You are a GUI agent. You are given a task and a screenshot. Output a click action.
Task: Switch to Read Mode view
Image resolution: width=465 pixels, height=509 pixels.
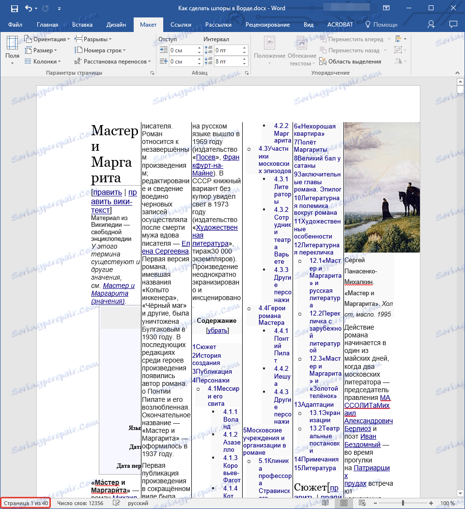[x=325, y=503]
